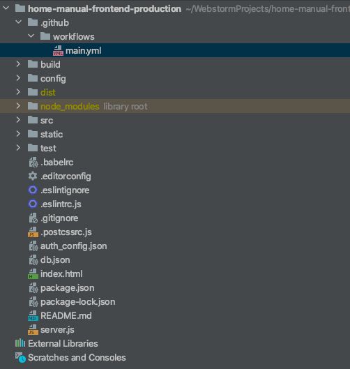Click the ESLint icon of .eslintignore
The width and height of the screenshot is (350, 369).
[33, 190]
